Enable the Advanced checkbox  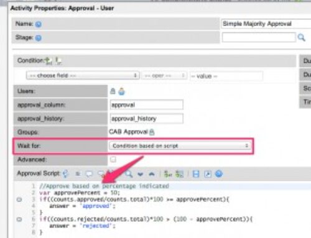113,160
